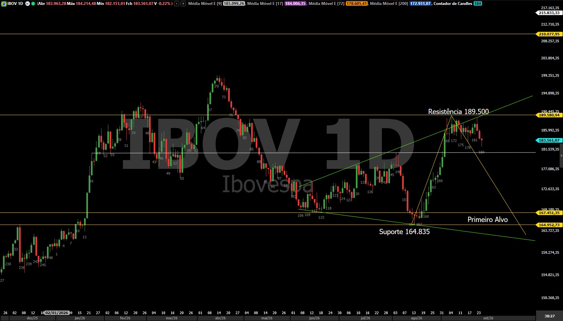563x321 pixels.
Task: Click the green status dot icon
Action: coord(33,4)
